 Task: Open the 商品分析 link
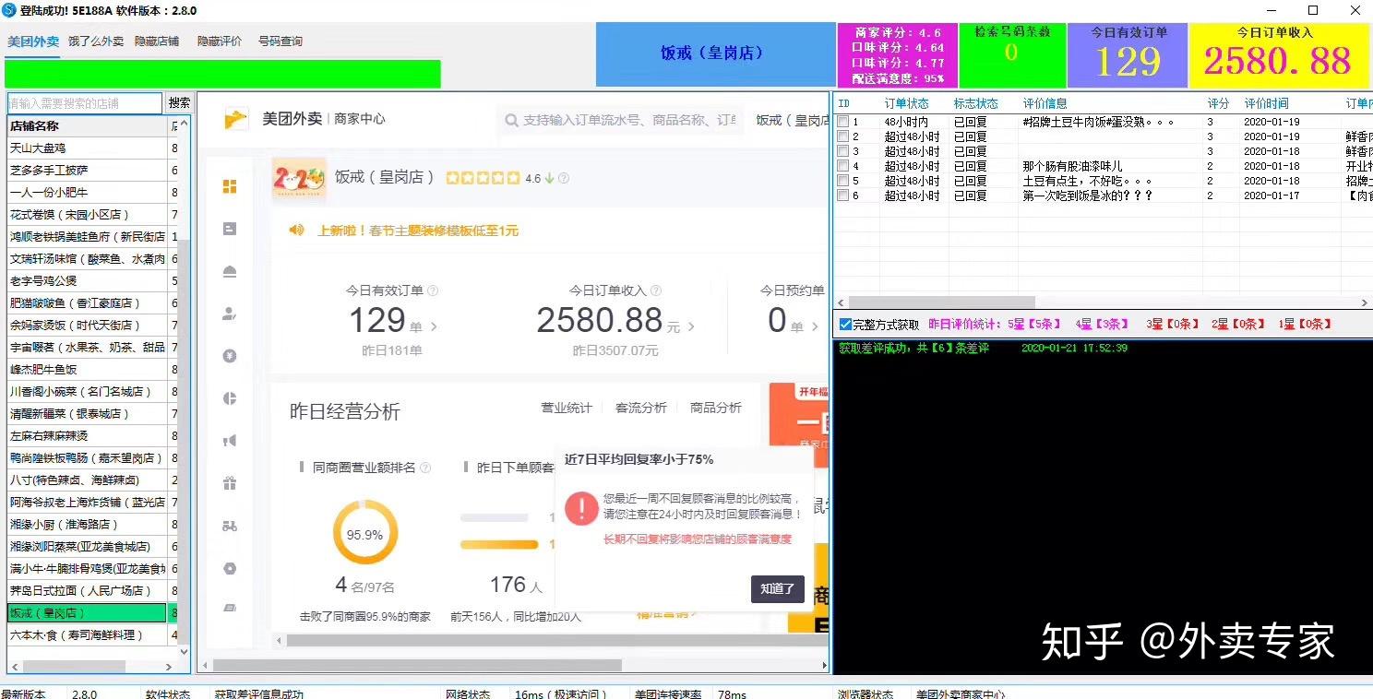point(716,408)
